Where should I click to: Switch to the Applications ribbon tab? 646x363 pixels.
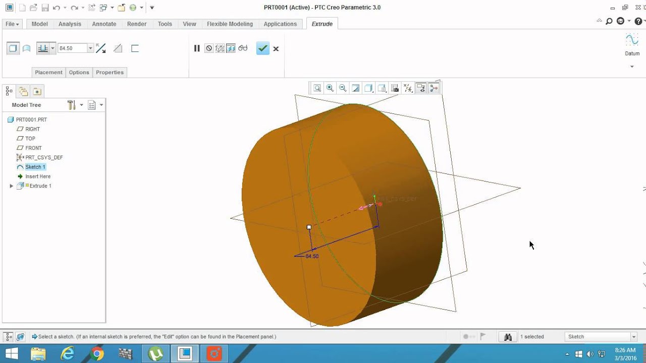[280, 24]
